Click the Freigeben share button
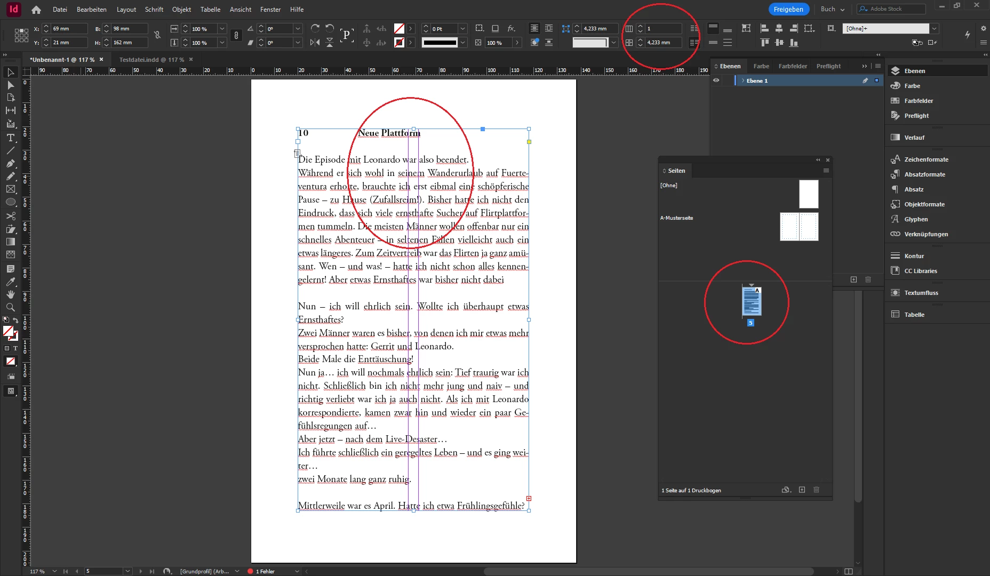 pyautogui.click(x=788, y=9)
